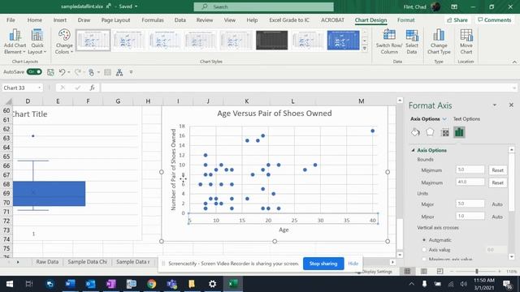Open Chrome from the taskbar
This screenshot has width=520, height=292.
pyautogui.click(x=152, y=284)
